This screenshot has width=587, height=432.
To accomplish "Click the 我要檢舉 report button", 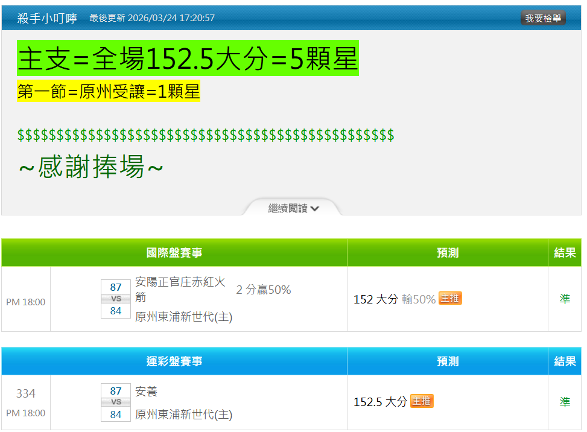I will point(542,18).
